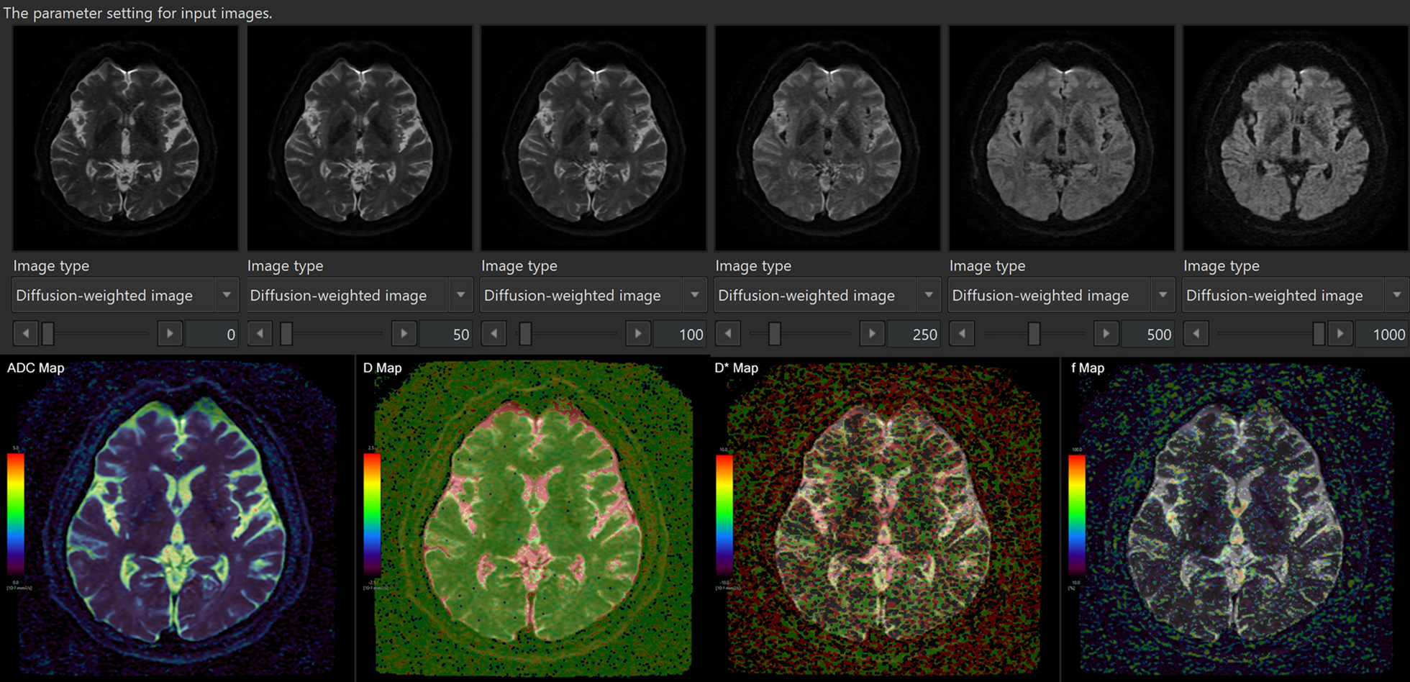Click the D Map color scale bar
The width and height of the screenshot is (1410, 682).
pyautogui.click(x=371, y=514)
